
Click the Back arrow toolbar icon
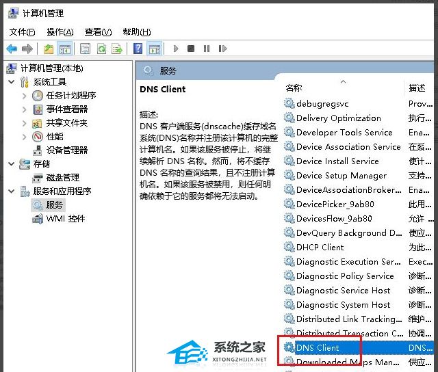pos(12,49)
